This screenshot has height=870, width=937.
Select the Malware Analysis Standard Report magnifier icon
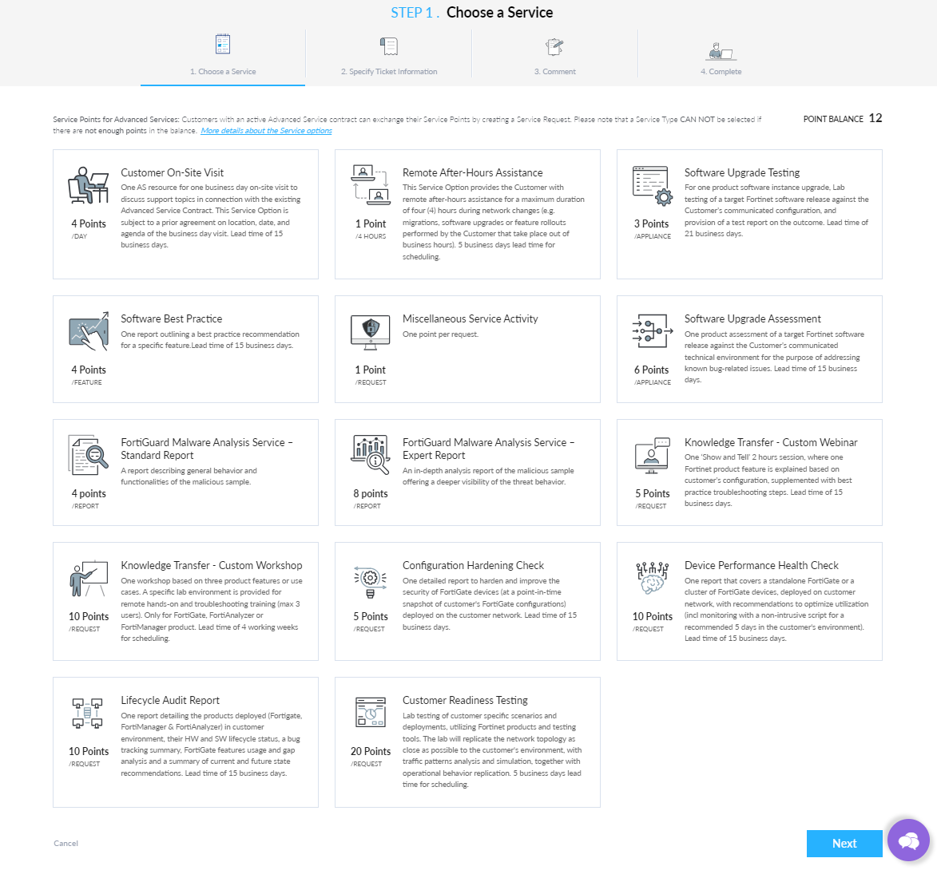click(x=88, y=455)
